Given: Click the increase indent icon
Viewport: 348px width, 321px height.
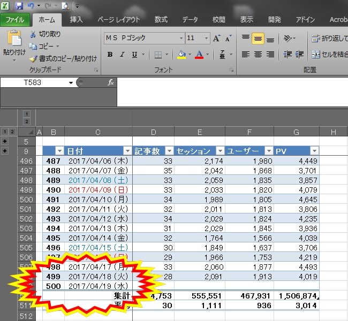Looking at the screenshot, I should click(x=299, y=55).
